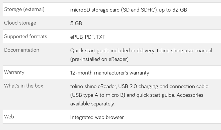Click the "12-month manufacturer's warranty" text
The width and height of the screenshot is (221, 130).
109,73
